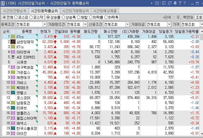Screen dimensions: 203x138
Task: Select the 하락폭 ranking radio button
Action: click(106, 17)
